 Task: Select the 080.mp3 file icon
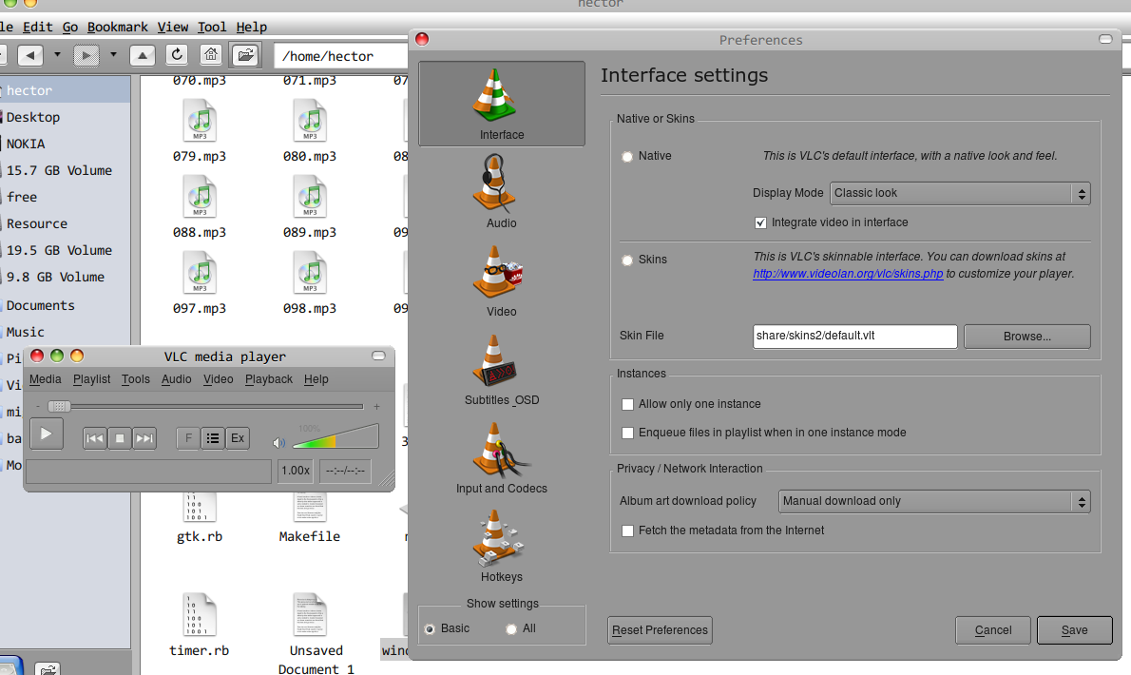[x=310, y=121]
